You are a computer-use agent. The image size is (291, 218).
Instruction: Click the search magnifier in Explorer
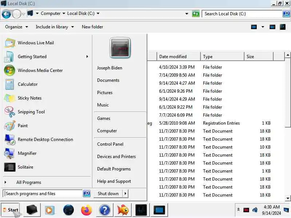click(286, 14)
